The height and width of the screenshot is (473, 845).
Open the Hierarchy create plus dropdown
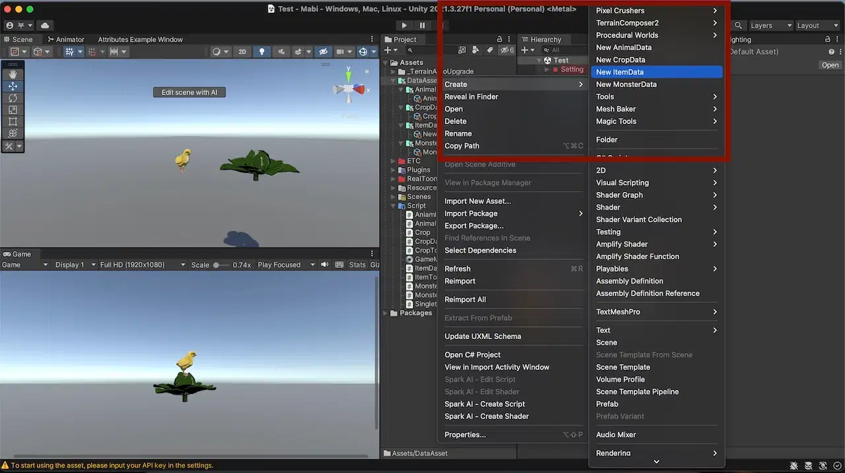click(528, 50)
